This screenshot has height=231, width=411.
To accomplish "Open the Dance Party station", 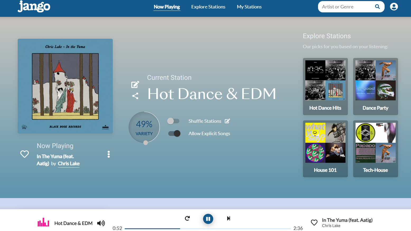I will tap(376, 86).
